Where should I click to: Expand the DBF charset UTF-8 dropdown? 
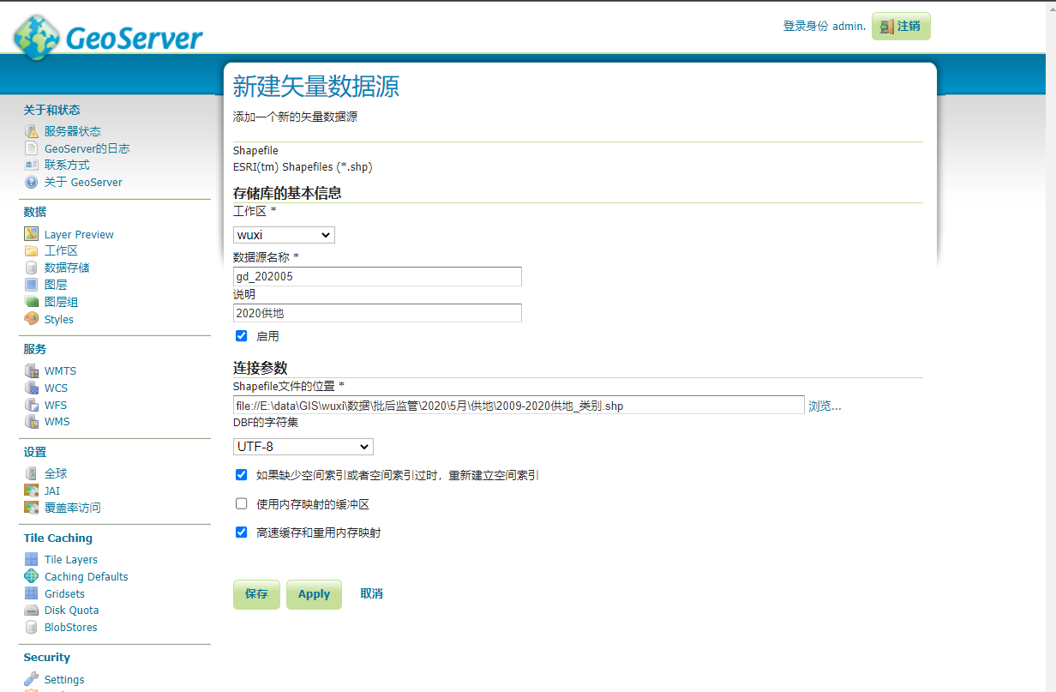(x=303, y=447)
